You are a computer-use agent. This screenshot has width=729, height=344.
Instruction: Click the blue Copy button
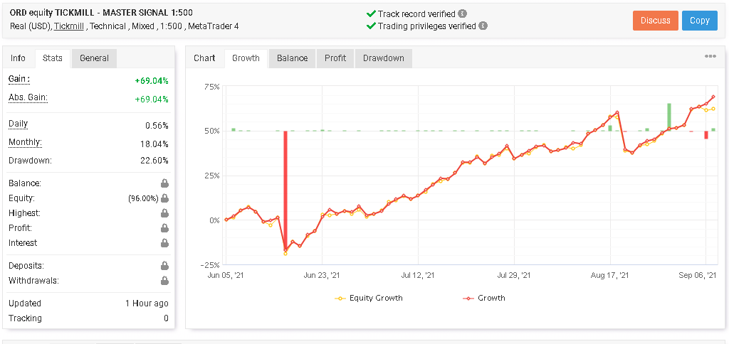coord(700,21)
